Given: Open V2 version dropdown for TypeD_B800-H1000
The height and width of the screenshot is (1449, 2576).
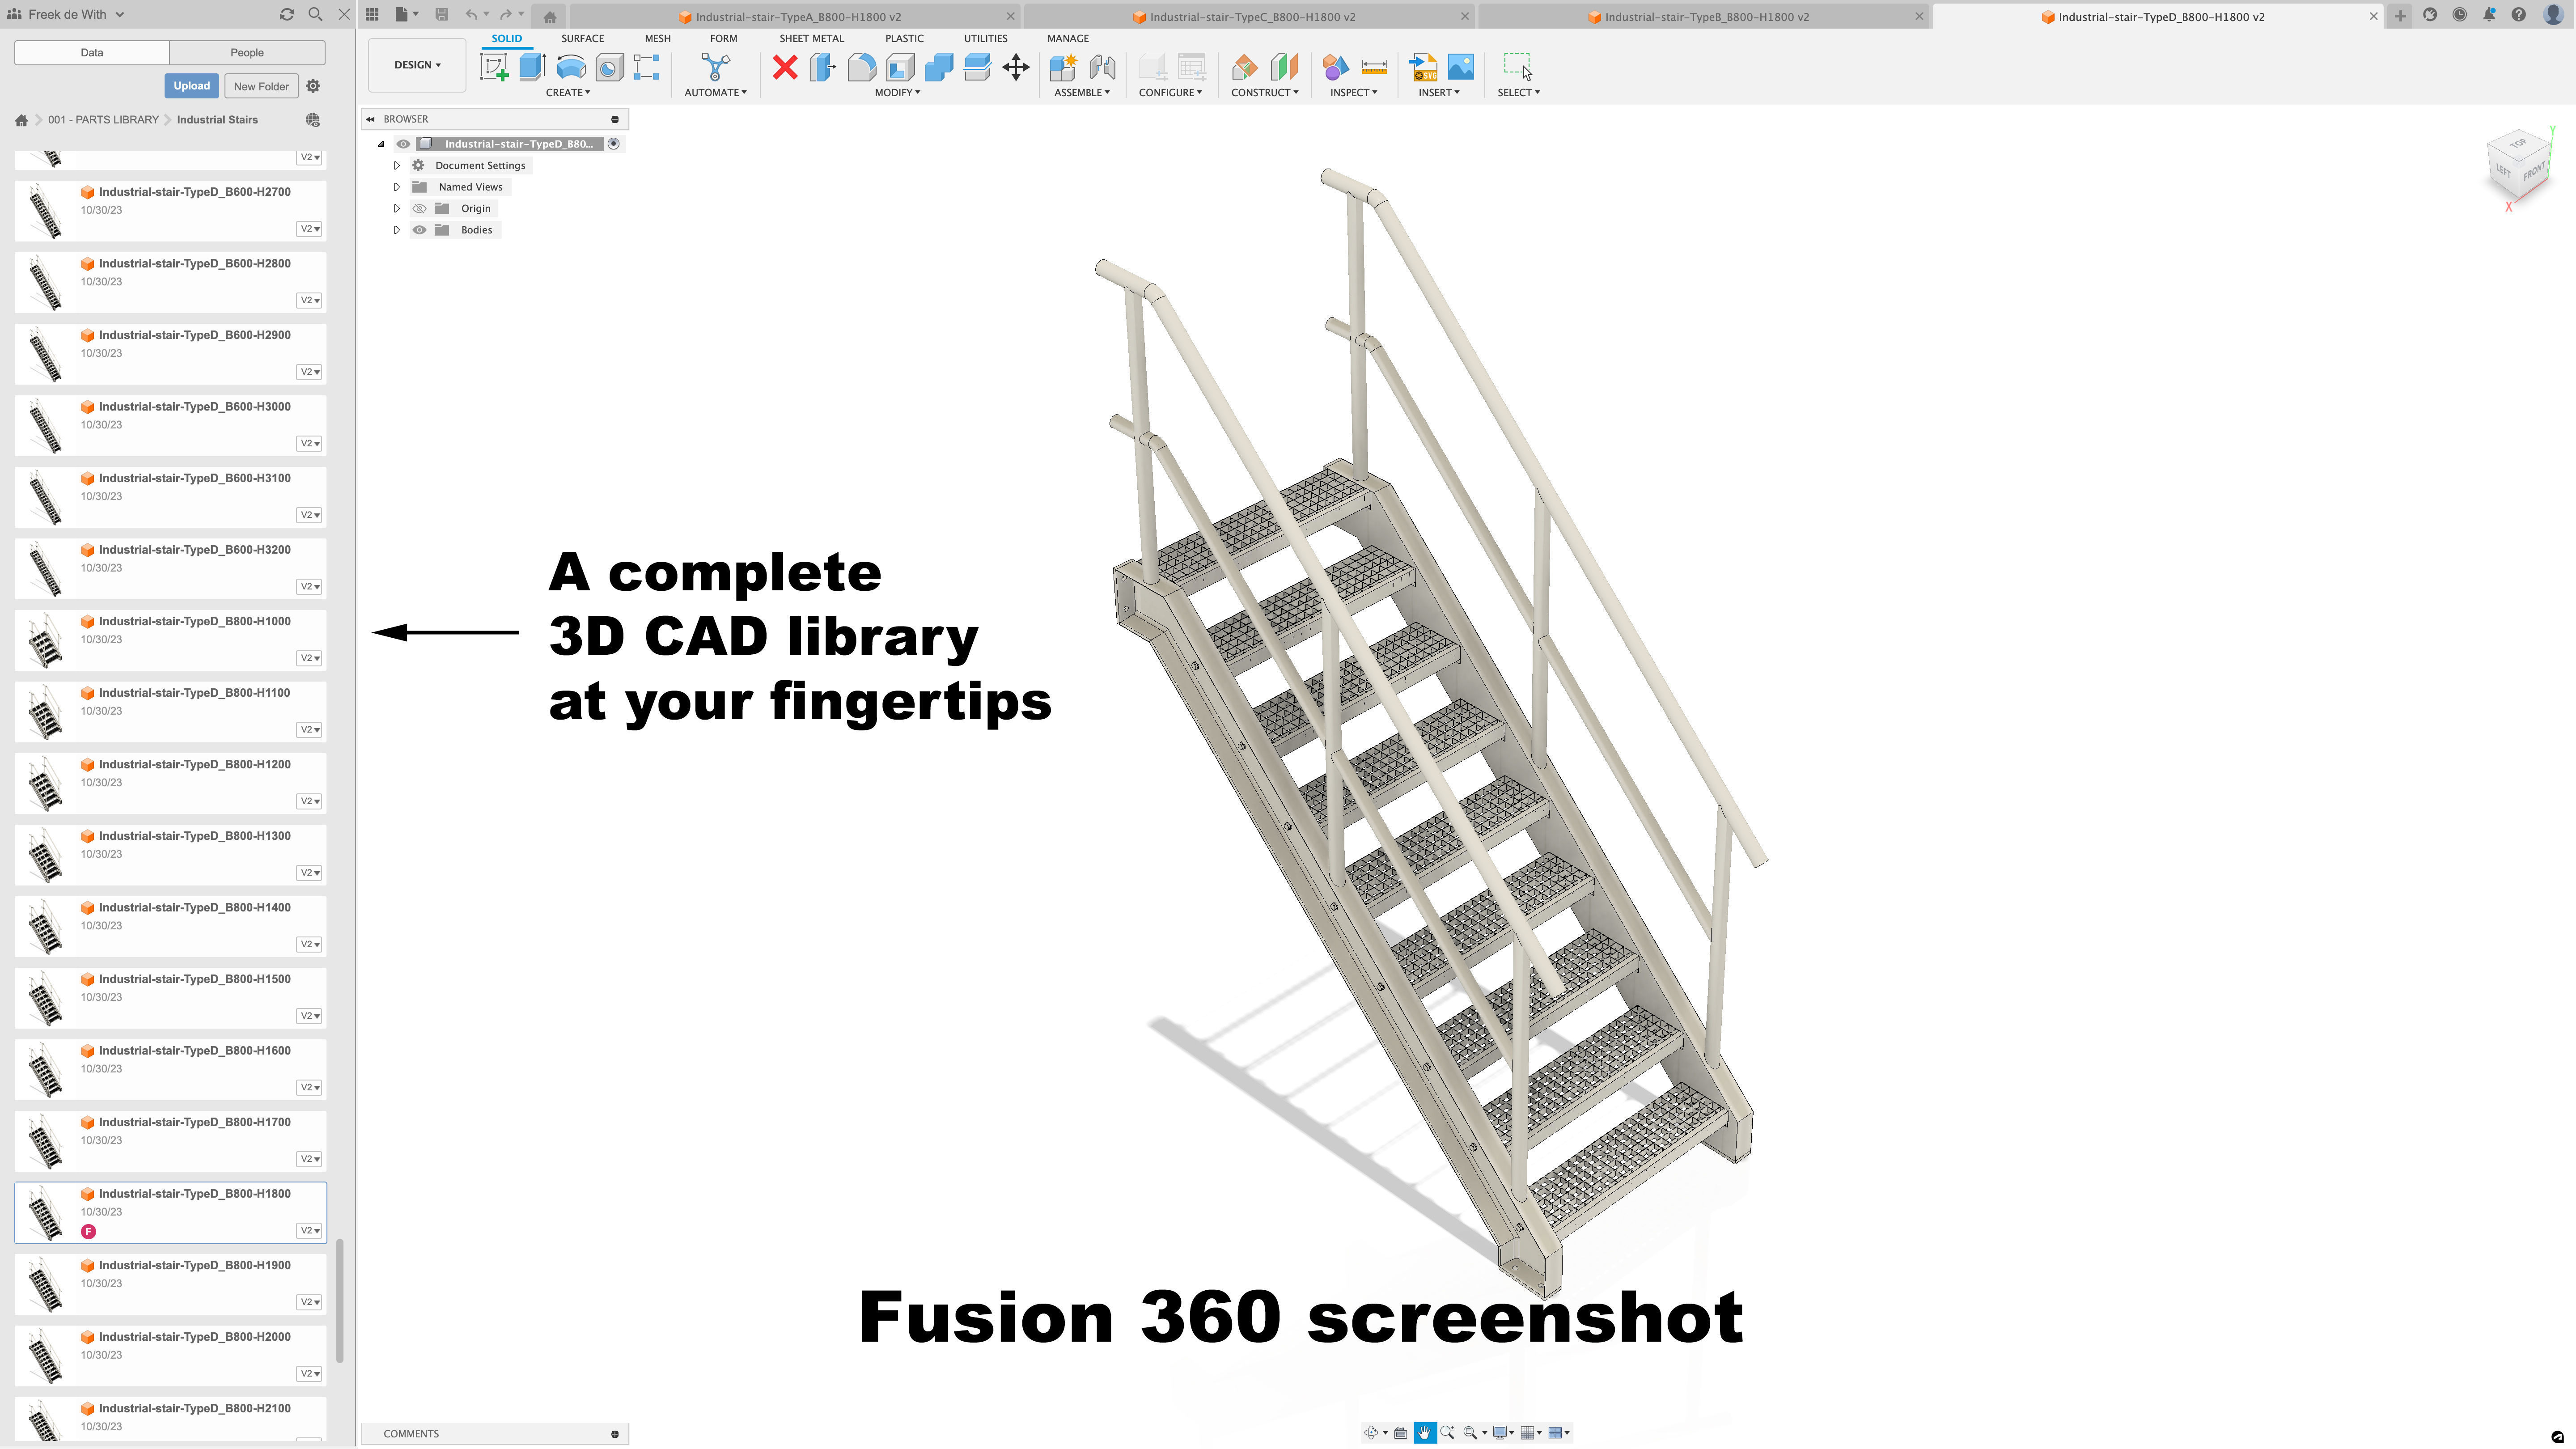Looking at the screenshot, I should click(310, 658).
